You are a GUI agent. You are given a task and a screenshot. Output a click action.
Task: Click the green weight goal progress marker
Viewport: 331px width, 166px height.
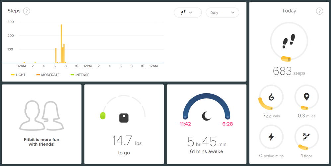[103, 116]
